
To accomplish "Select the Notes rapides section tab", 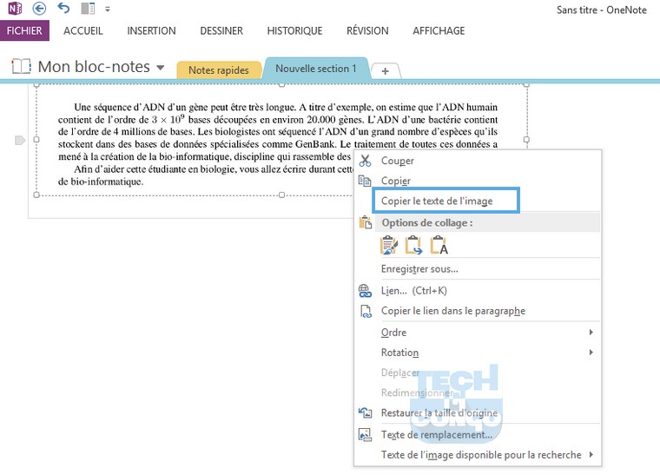I will [219, 69].
